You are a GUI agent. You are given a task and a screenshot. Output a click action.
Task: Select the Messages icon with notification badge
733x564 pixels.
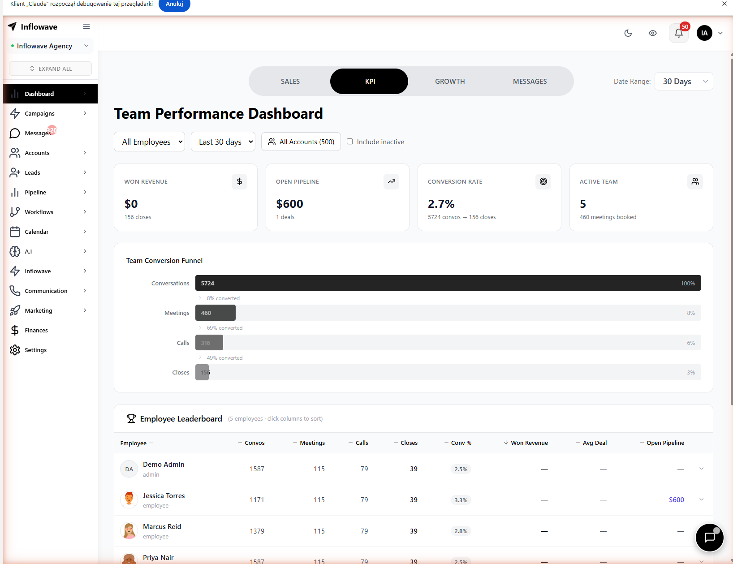point(15,133)
